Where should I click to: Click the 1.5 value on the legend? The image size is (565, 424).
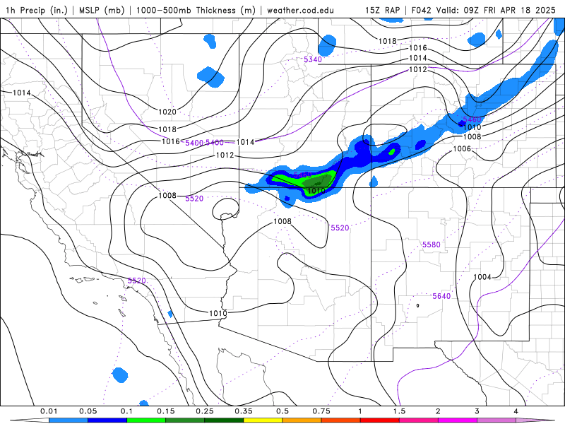pos(399,411)
